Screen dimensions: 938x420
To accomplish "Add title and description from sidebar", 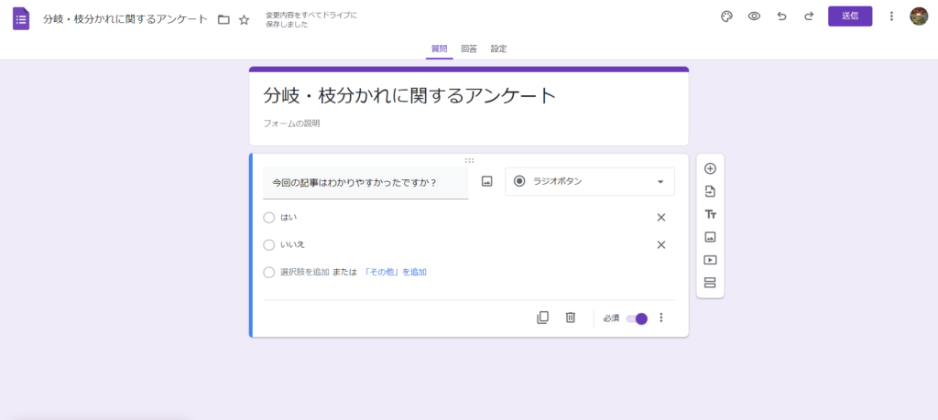I will point(710,214).
